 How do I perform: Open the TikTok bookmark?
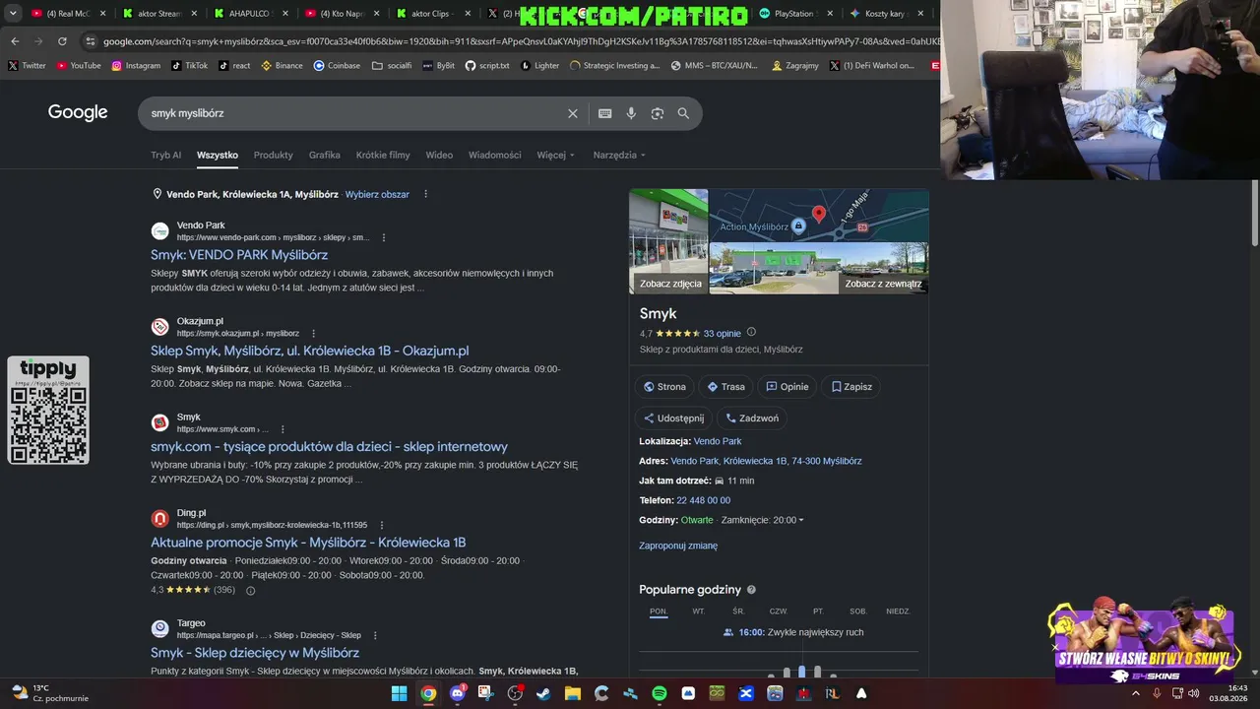coord(189,66)
